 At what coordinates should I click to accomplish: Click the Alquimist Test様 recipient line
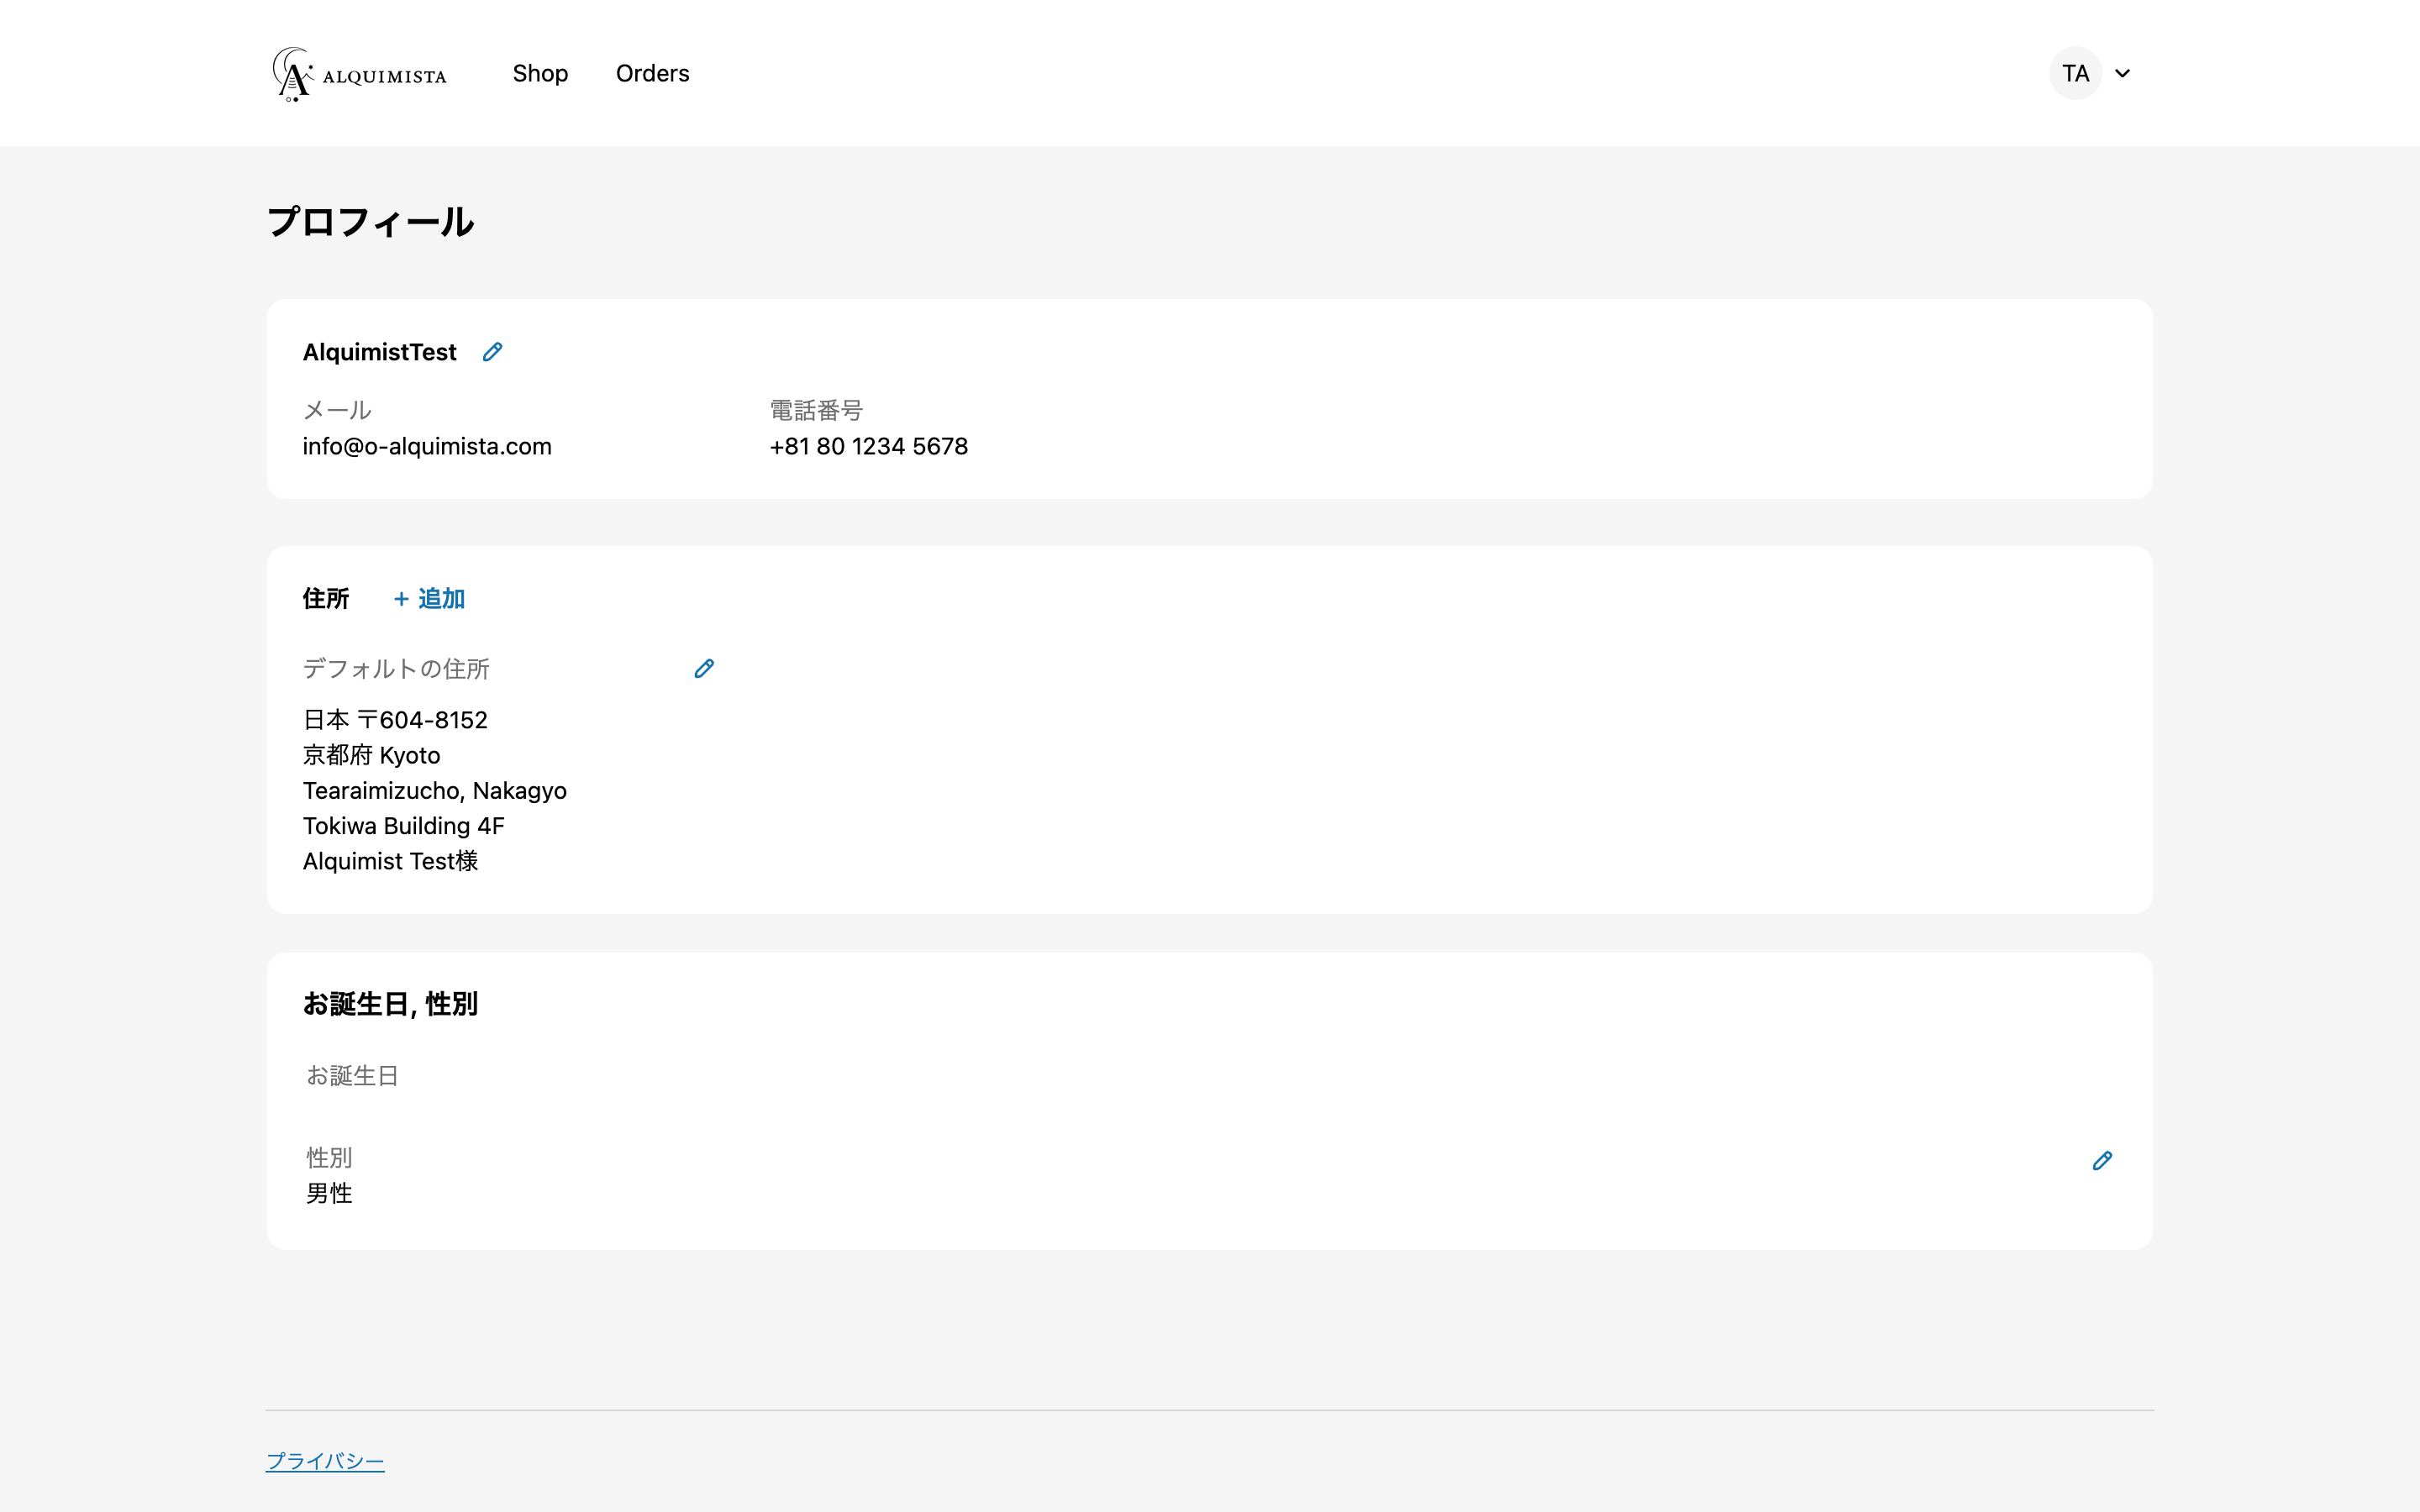click(x=390, y=861)
